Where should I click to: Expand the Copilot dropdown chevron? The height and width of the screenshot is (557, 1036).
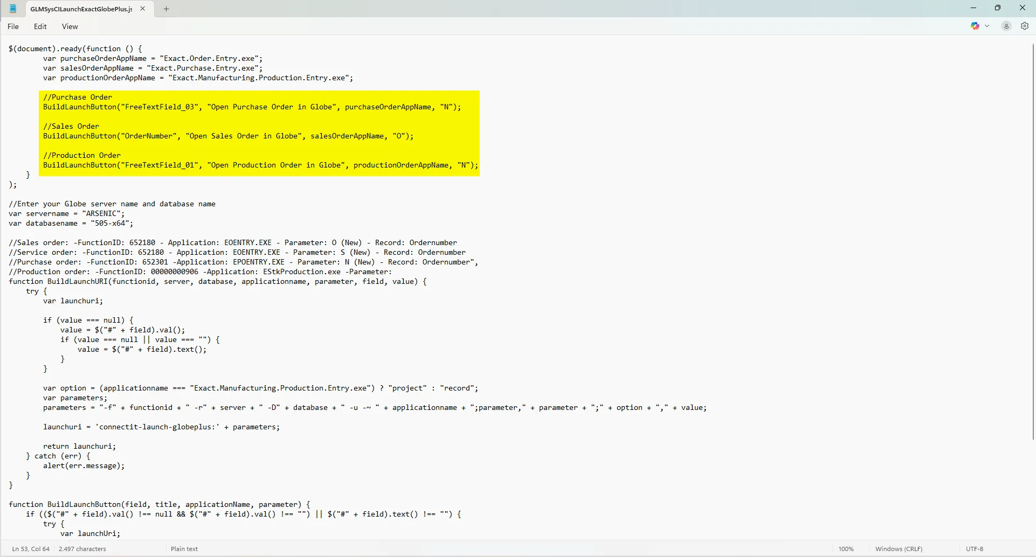pyautogui.click(x=987, y=26)
